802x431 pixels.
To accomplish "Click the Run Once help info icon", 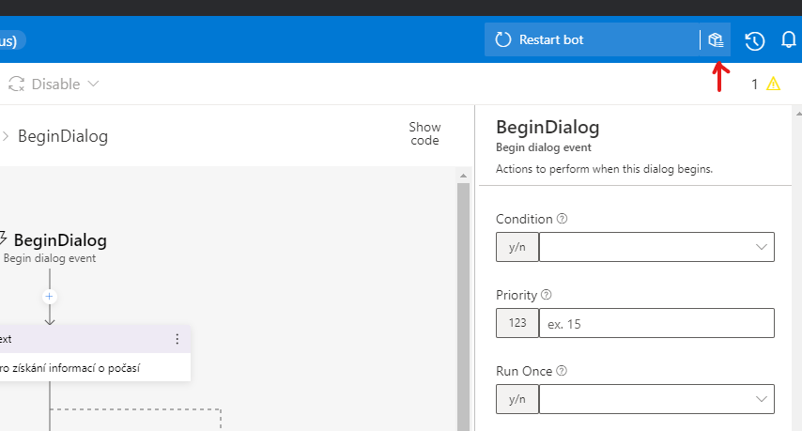I will point(560,371).
